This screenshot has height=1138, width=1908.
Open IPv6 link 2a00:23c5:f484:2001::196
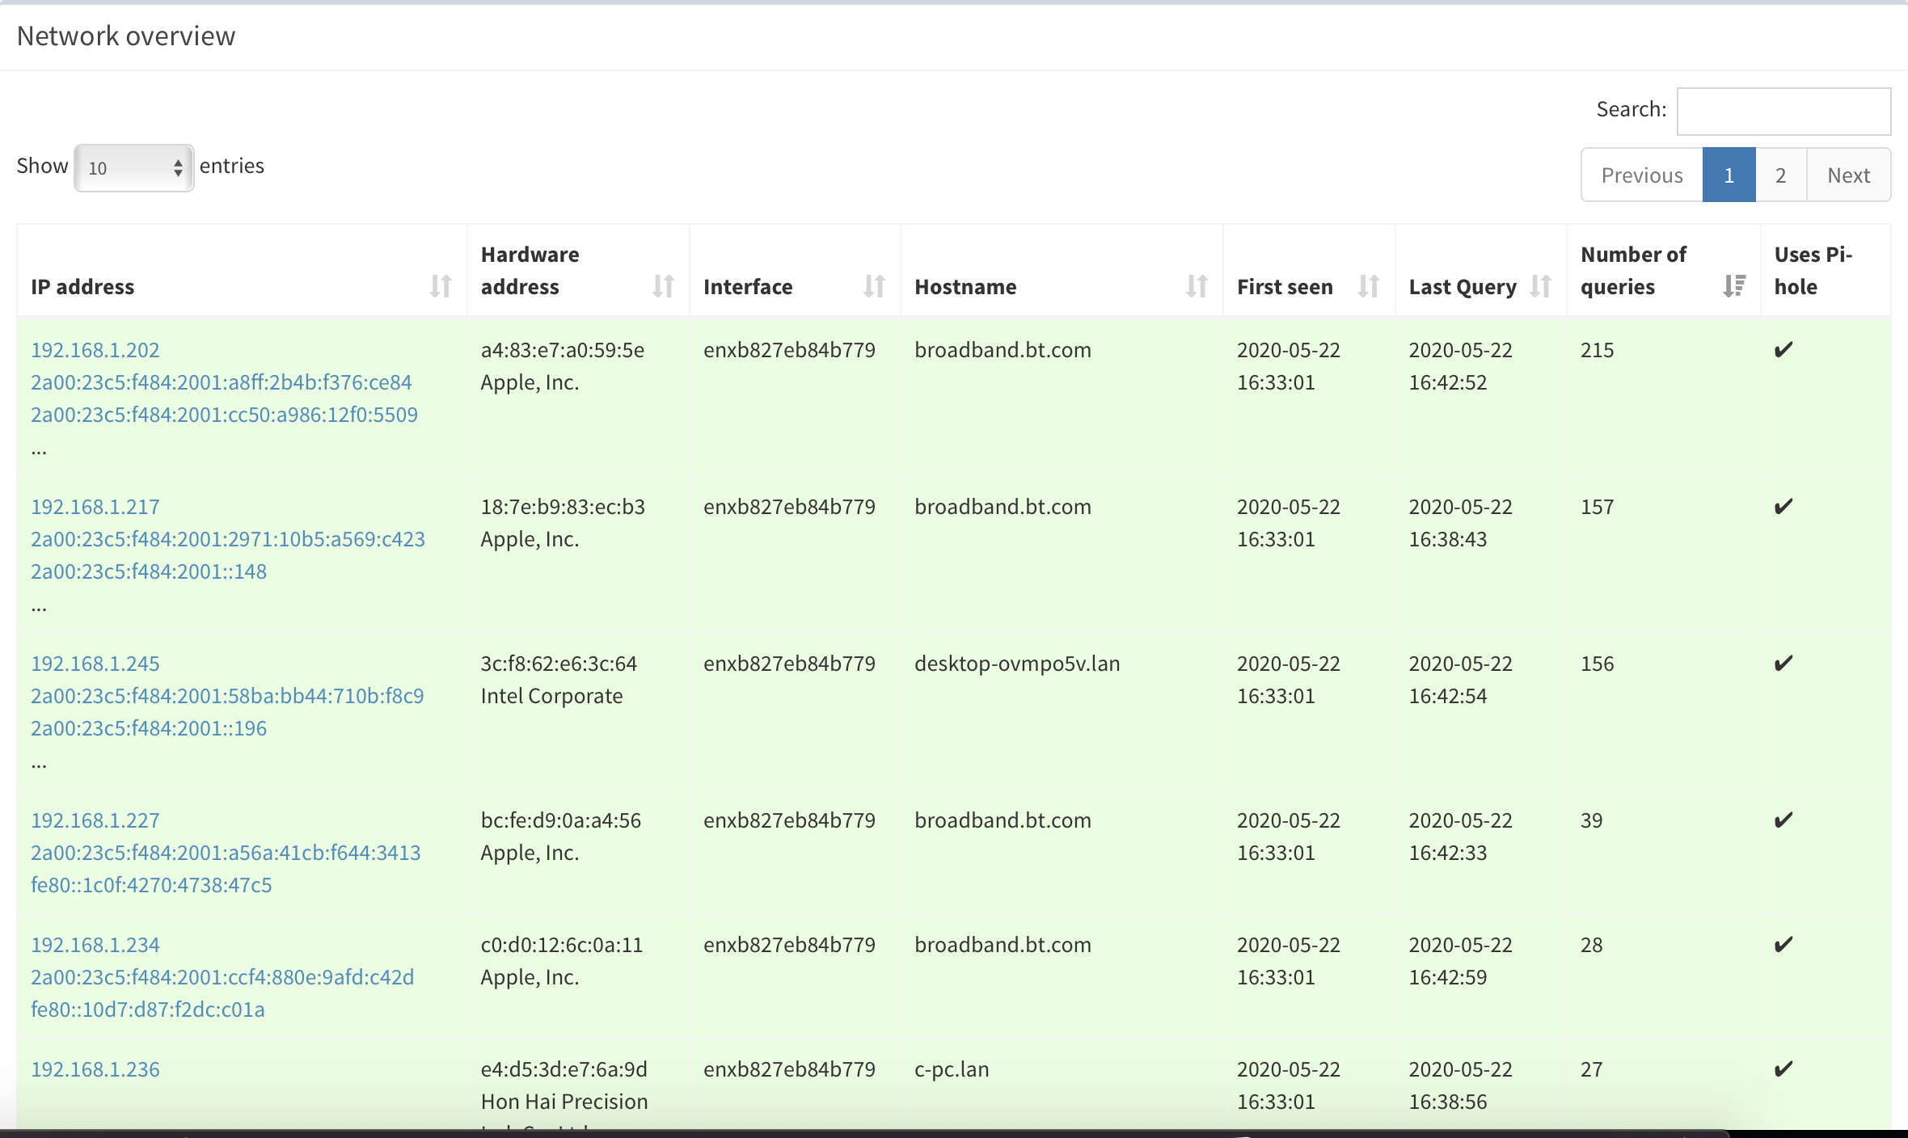[149, 728]
